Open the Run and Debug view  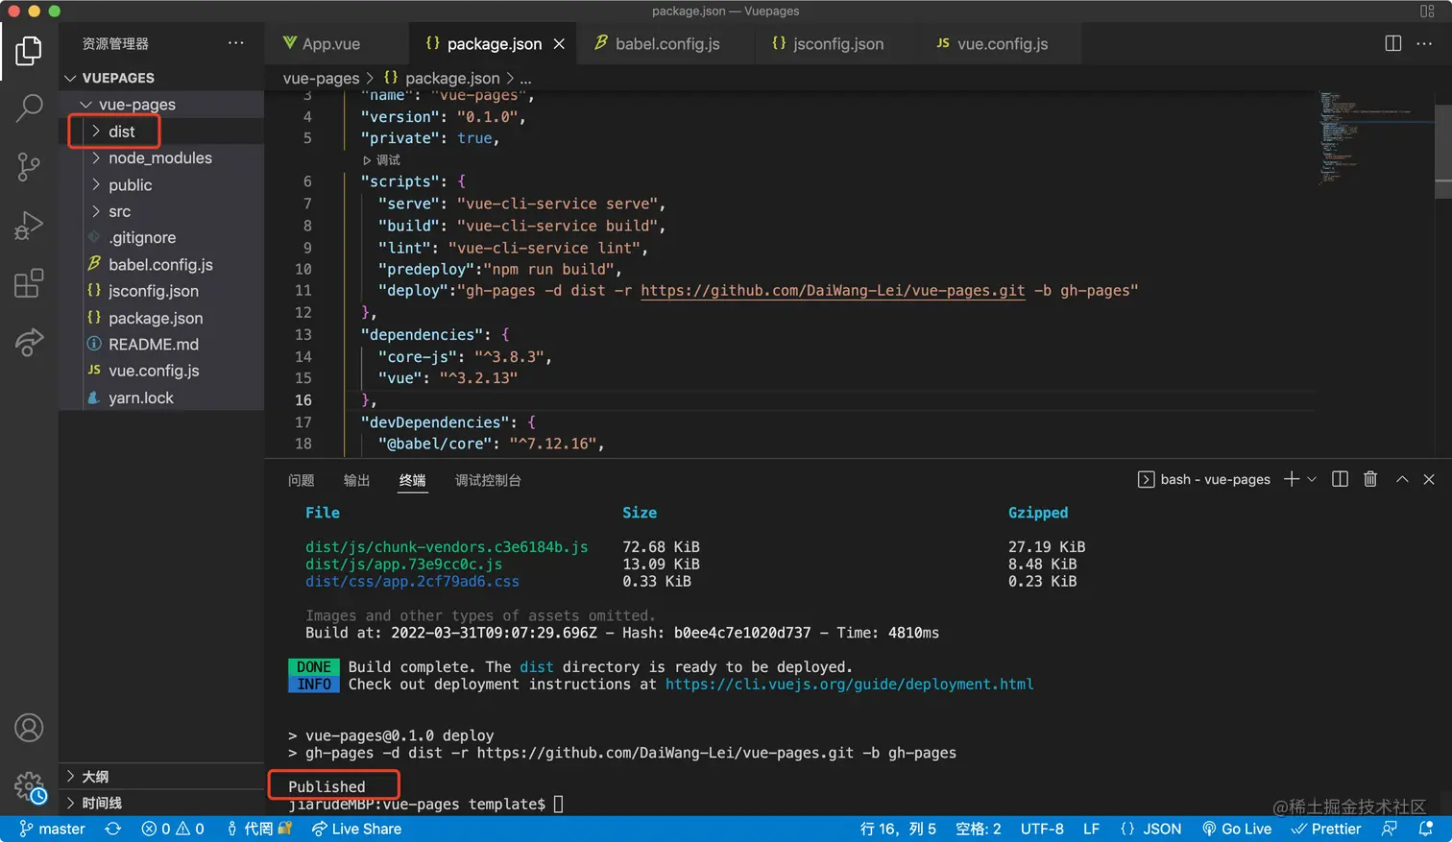point(29,226)
